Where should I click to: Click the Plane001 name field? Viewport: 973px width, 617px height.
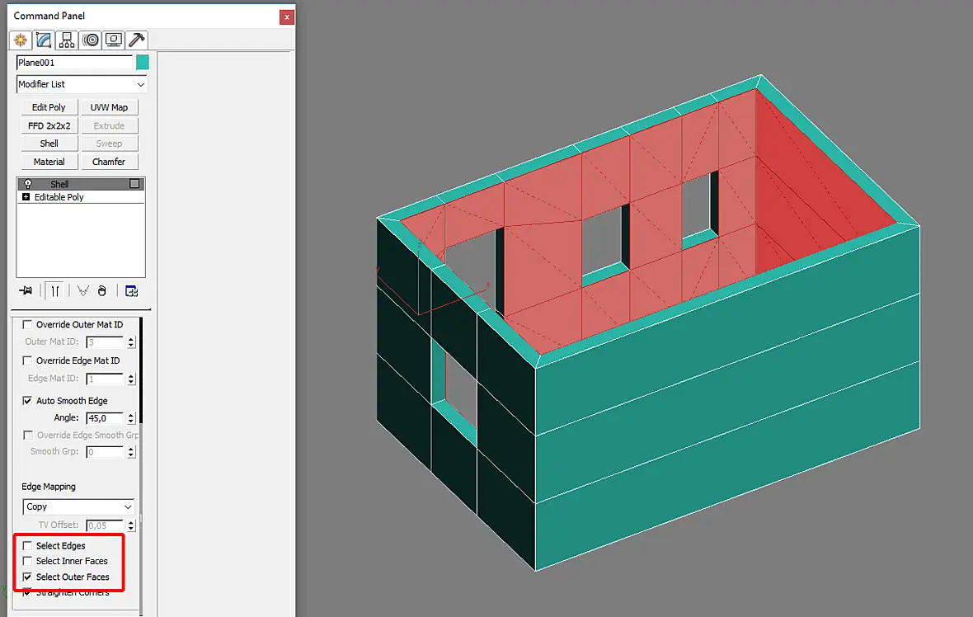click(74, 62)
